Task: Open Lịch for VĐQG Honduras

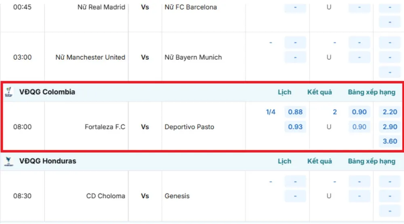Action: pos(284,161)
